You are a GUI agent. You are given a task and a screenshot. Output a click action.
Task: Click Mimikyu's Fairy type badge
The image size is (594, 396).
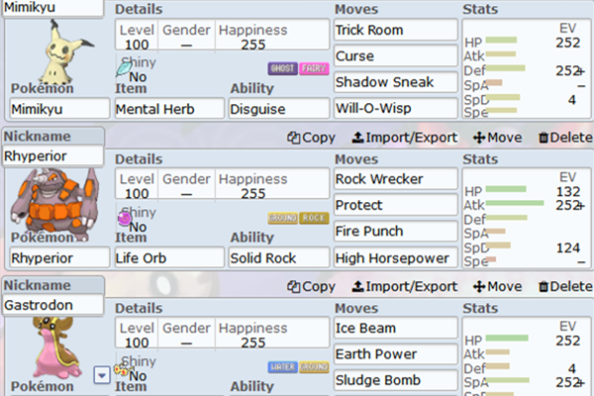[314, 68]
